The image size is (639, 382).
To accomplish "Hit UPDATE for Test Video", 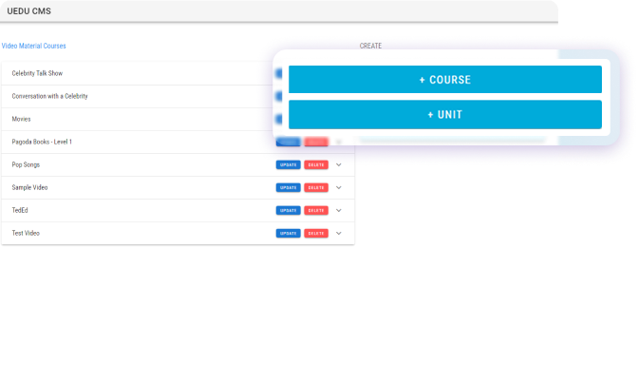I will click(x=288, y=233).
